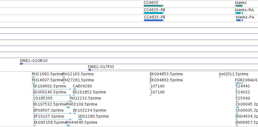Click the blanks-PA protein glyph
This screenshot has height=127, width=258.
(x=240, y=20)
